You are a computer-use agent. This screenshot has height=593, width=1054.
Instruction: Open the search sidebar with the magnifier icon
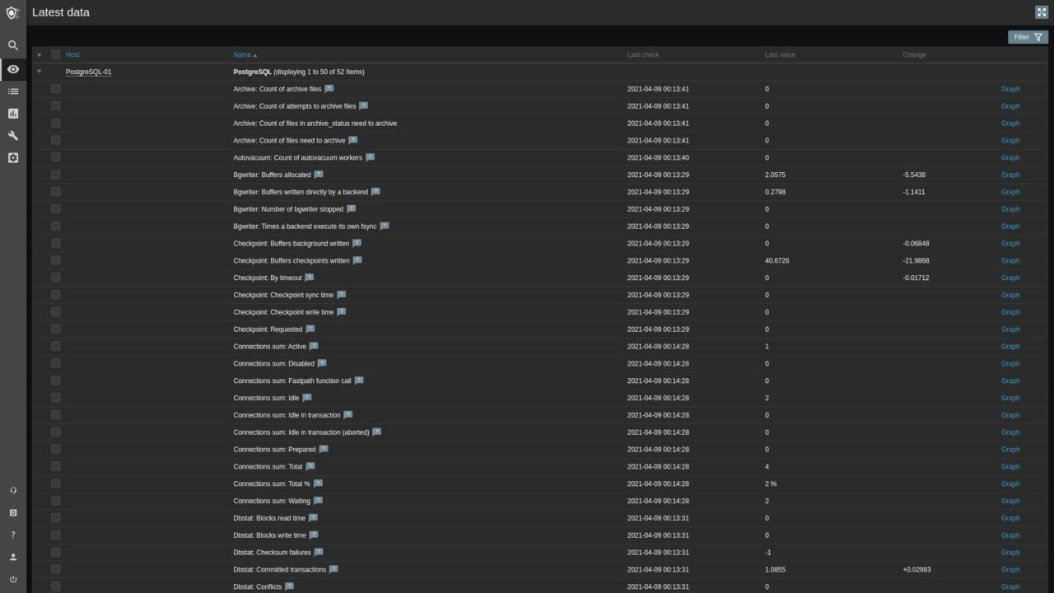[12, 45]
